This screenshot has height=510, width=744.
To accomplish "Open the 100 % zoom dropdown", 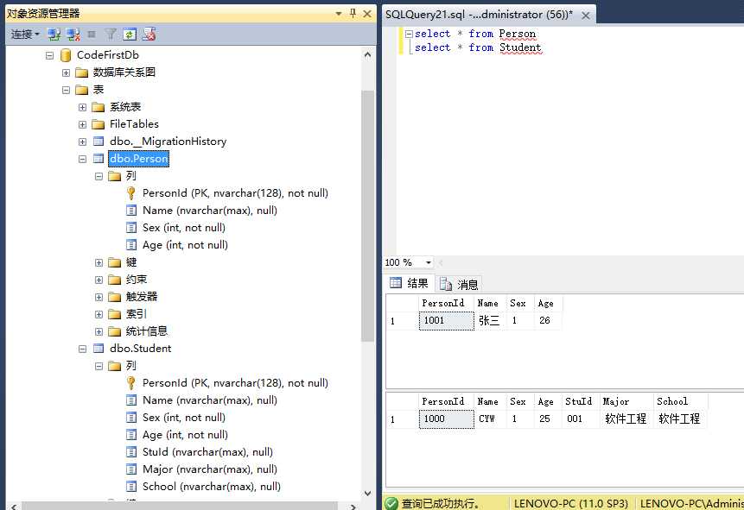I will point(429,262).
